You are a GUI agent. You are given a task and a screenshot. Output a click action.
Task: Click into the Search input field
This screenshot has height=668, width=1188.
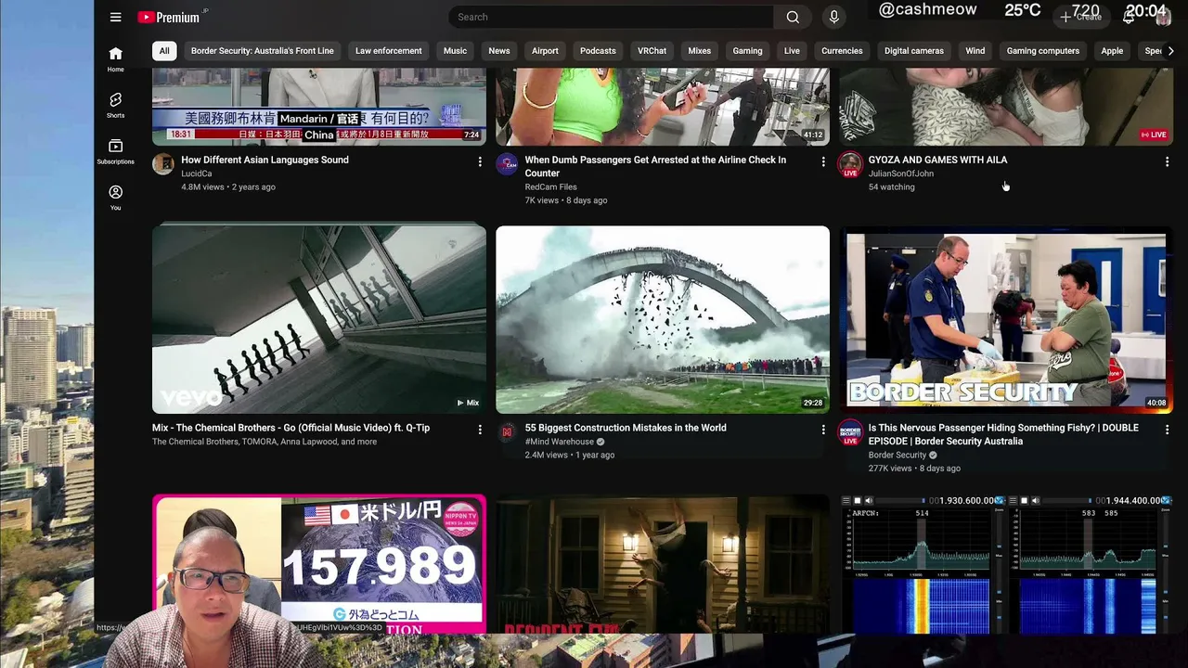[611, 17]
